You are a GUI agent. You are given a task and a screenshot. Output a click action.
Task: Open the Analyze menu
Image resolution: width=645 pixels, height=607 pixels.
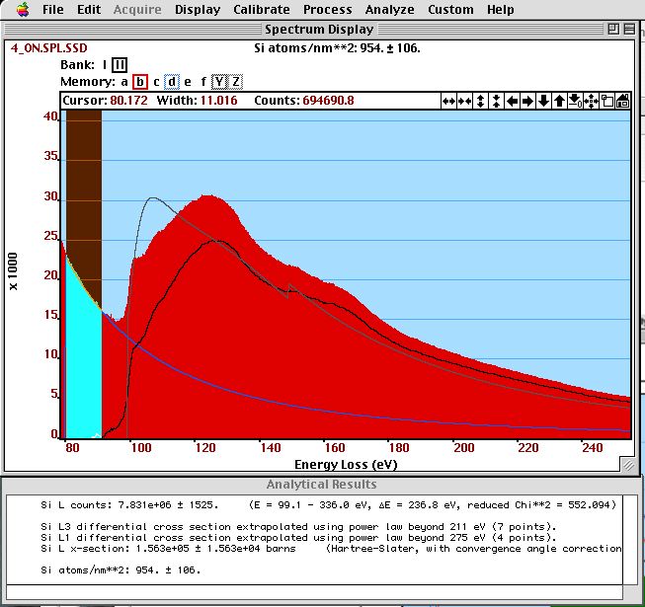(389, 10)
